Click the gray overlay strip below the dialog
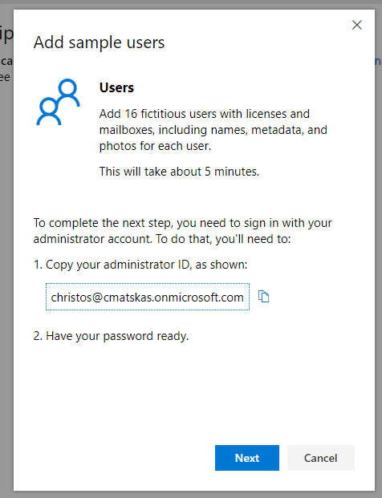382x498 pixels. pyautogui.click(x=191, y=495)
